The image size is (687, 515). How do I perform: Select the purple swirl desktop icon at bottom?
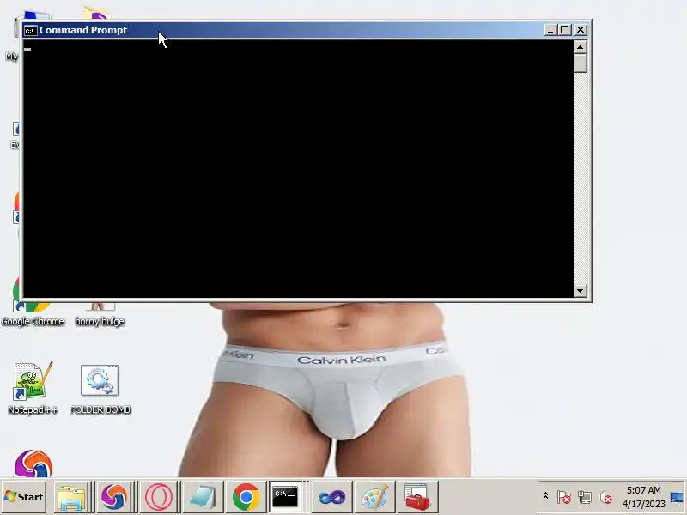(33, 463)
